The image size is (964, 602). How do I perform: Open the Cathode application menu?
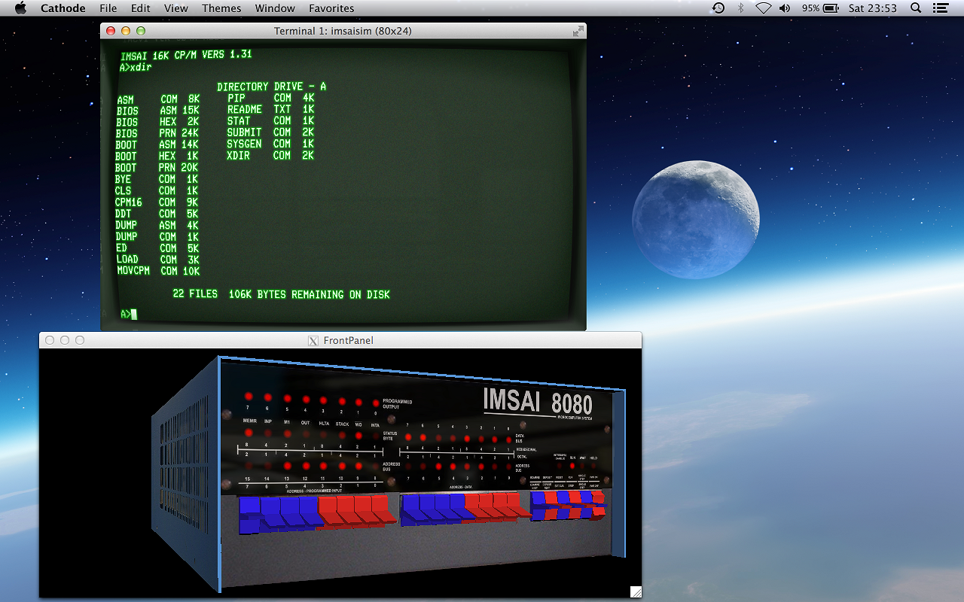coord(63,8)
